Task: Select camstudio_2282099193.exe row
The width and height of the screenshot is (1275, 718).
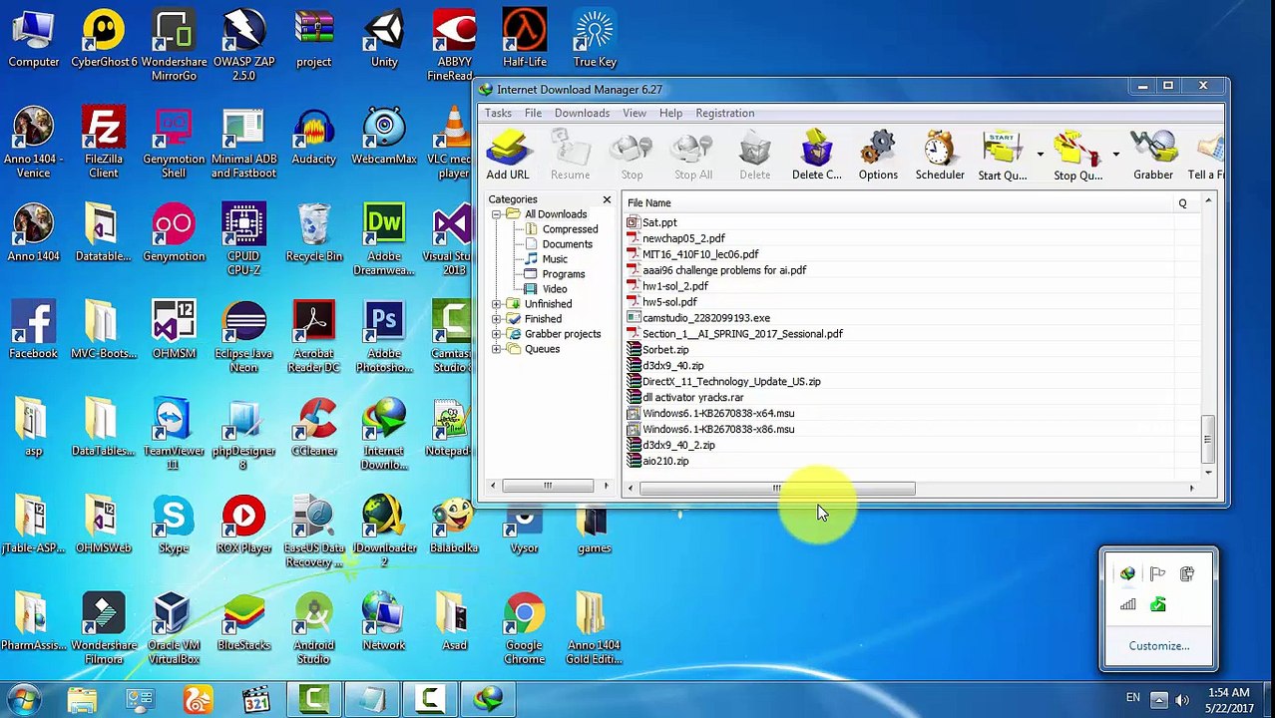Action: (705, 318)
